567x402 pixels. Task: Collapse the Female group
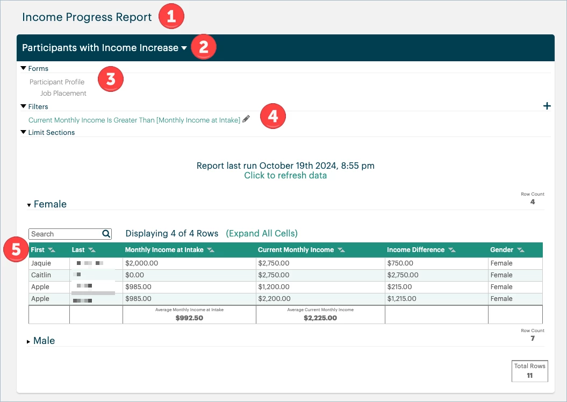[29, 205]
